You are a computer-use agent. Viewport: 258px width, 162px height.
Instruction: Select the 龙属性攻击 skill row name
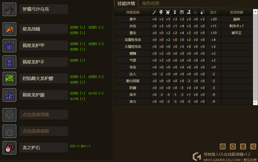pos(133,40)
